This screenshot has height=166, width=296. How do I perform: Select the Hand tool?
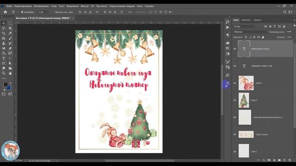point(10,73)
